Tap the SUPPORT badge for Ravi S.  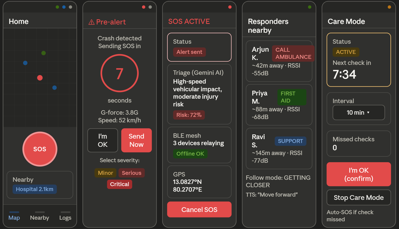click(290, 141)
